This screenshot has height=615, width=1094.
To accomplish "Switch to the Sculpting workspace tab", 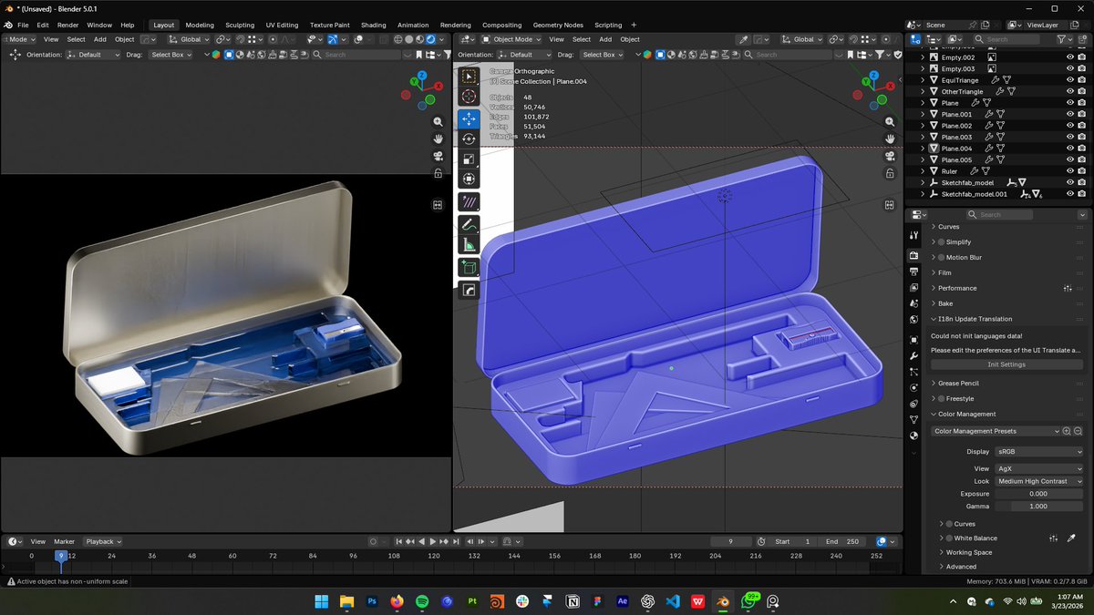I will tap(240, 26).
